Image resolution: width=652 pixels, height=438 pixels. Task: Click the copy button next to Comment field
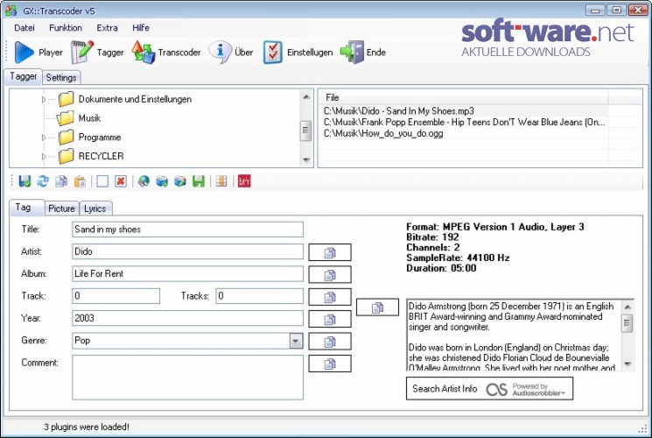330,364
